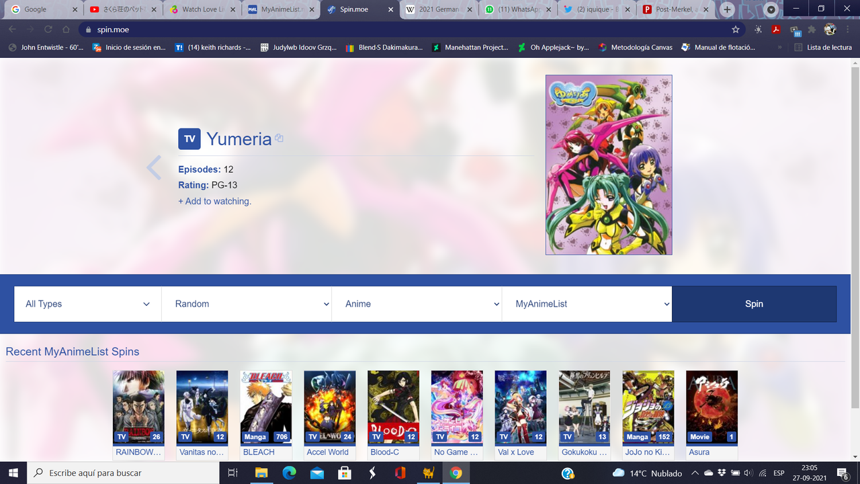Switch to the MyAnimeList tab
Screen dimensions: 860x484
(282, 9)
